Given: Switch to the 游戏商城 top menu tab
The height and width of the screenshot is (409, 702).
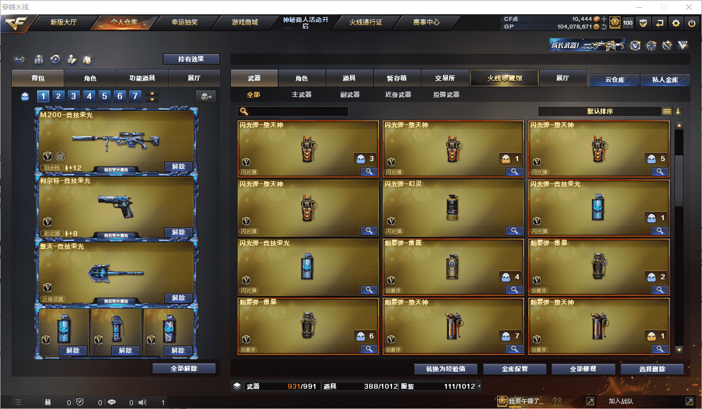Looking at the screenshot, I should [245, 22].
